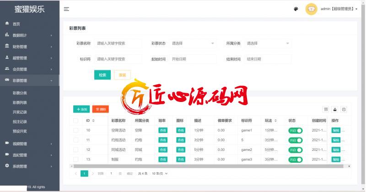Click the admin avatar image
The width and height of the screenshot is (366, 192).
coord(312,9)
